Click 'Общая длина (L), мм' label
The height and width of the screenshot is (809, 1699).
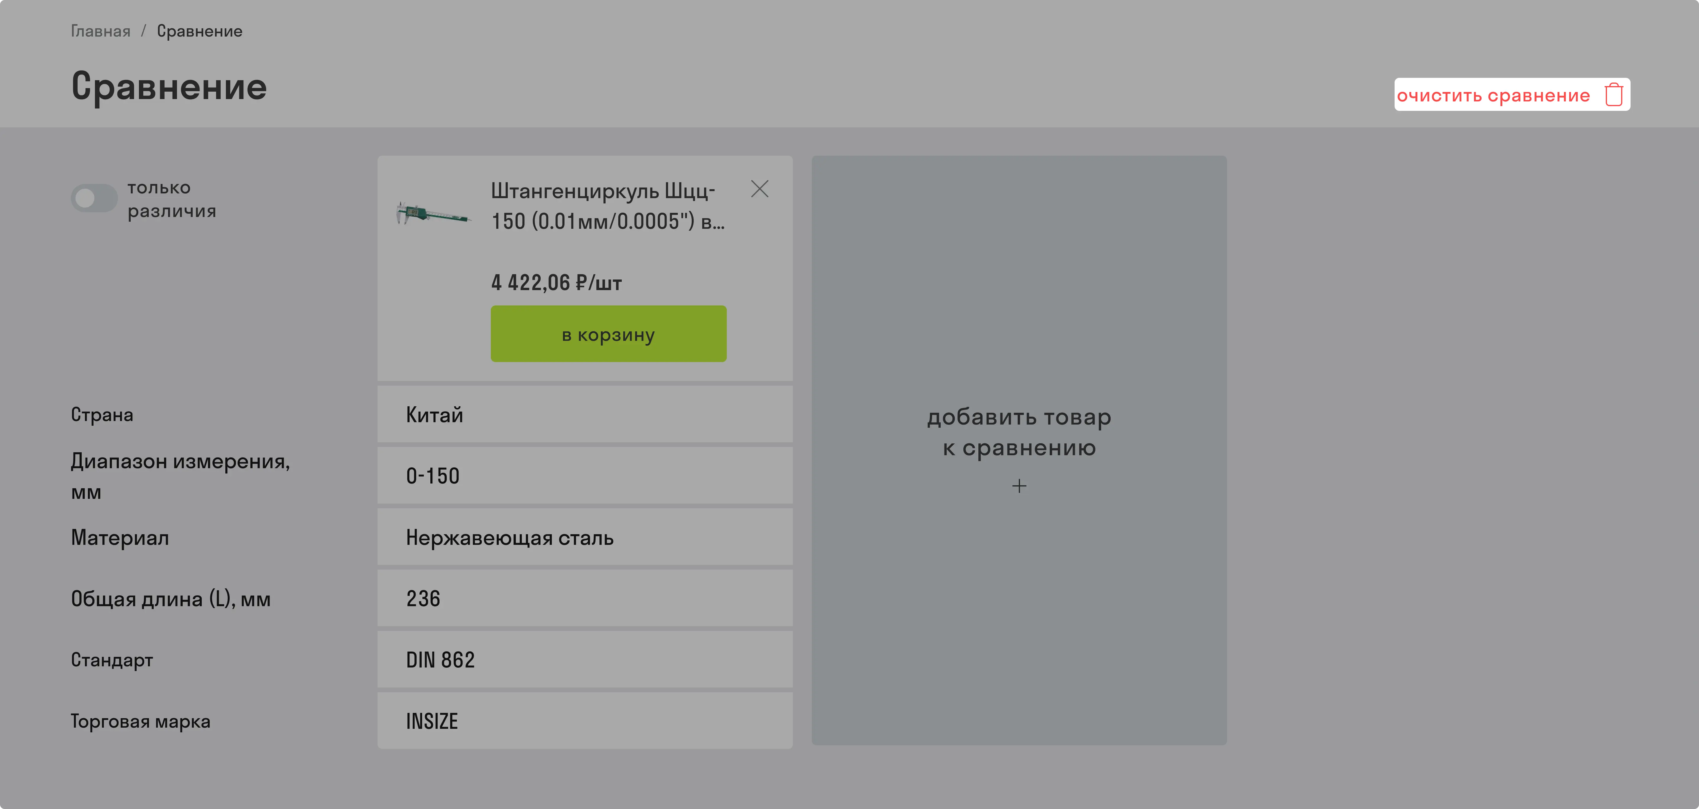(171, 599)
